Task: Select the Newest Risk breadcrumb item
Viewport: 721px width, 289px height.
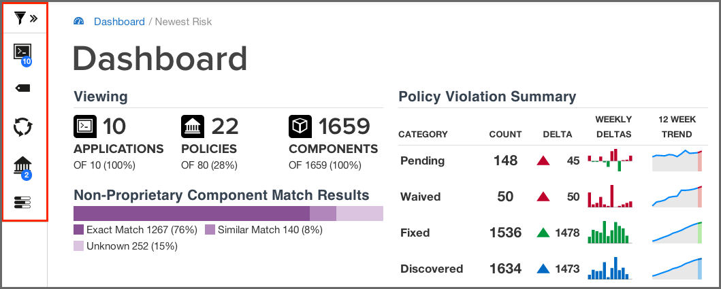Action: 183,22
